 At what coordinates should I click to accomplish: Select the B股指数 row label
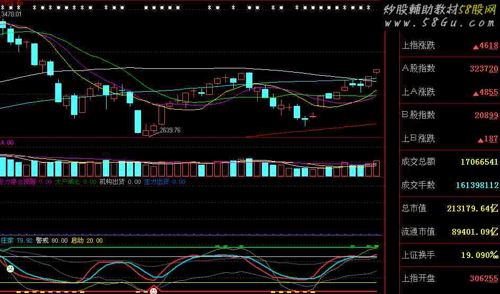pos(418,114)
